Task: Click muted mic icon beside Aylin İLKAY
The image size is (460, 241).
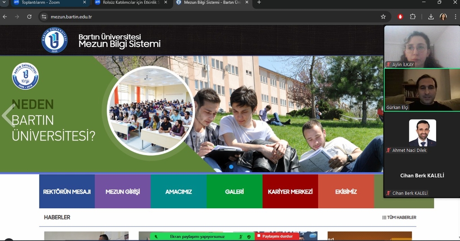Action: 389,65
